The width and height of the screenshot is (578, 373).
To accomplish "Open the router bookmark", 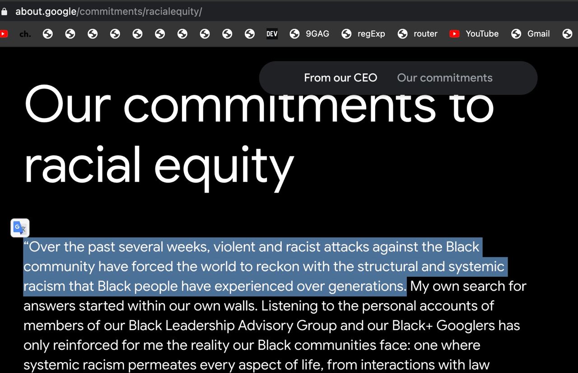I will click(x=417, y=33).
